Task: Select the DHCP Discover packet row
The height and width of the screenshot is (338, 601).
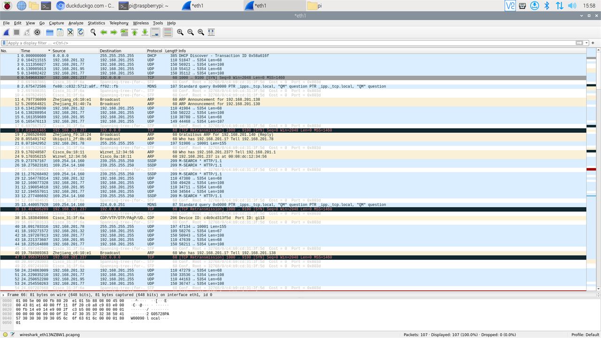Action: [293, 55]
